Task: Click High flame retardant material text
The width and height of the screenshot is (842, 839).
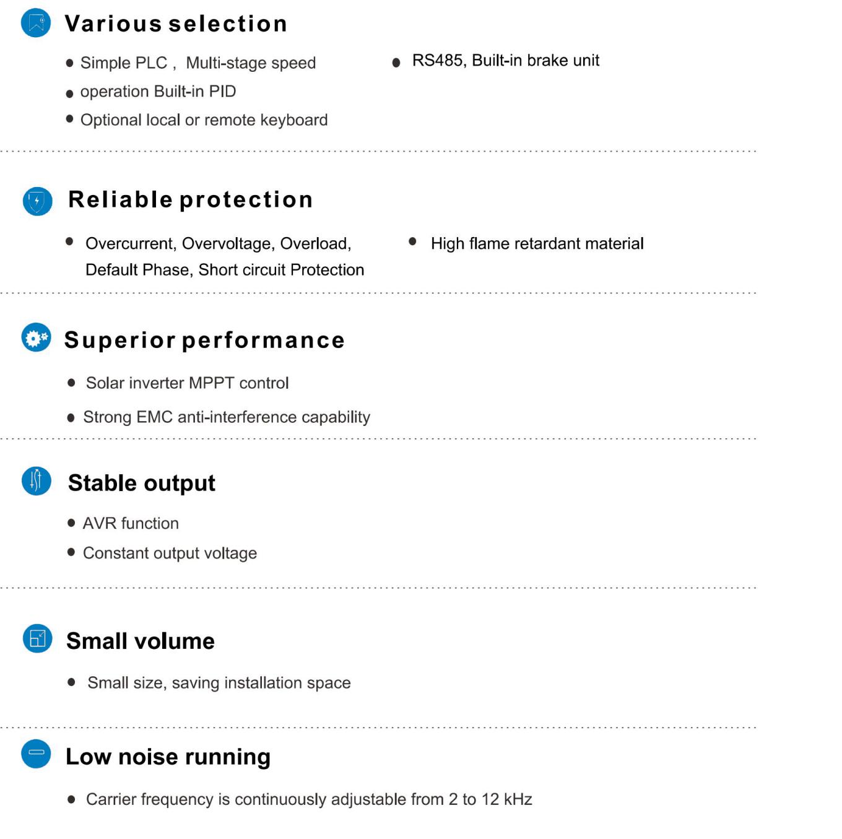Action: coord(537,243)
